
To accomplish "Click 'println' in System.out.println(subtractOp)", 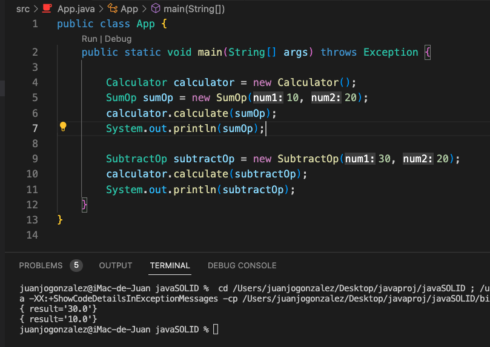I will click(x=194, y=190).
